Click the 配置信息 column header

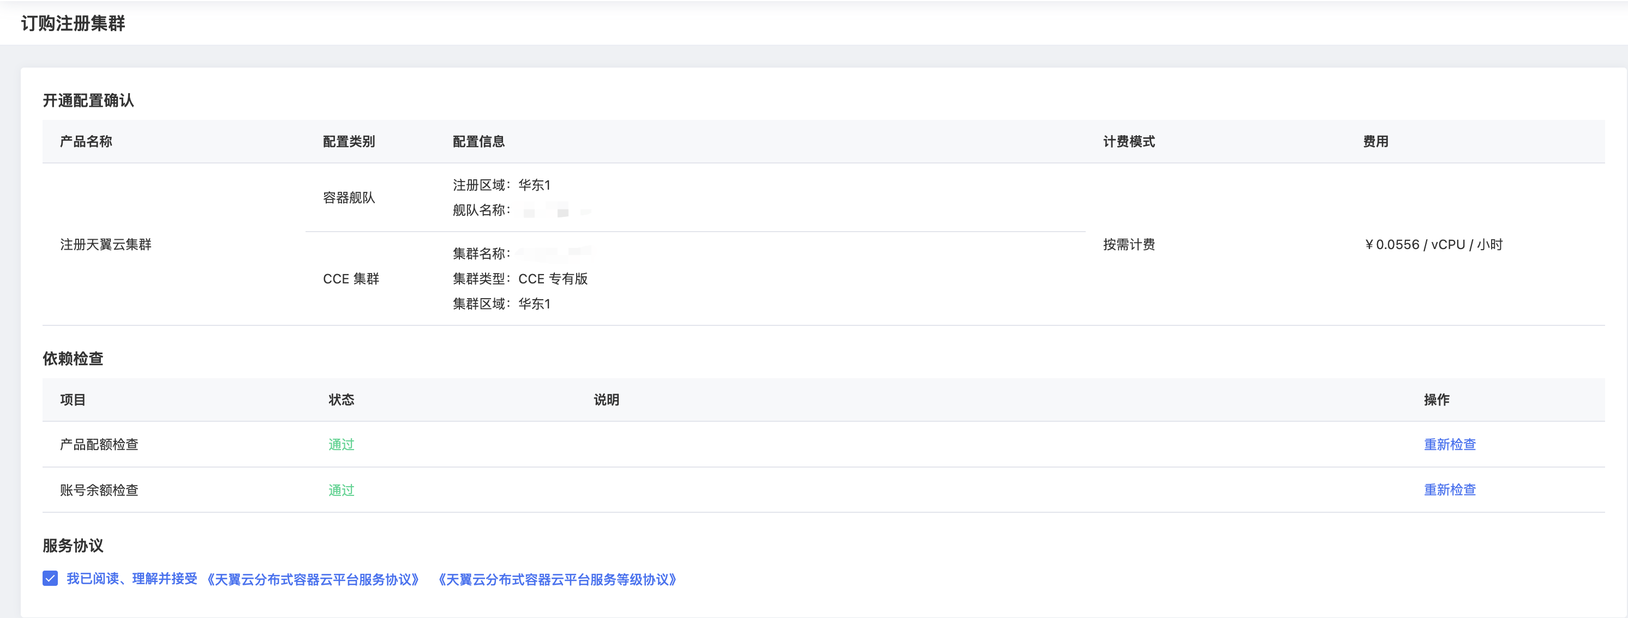click(478, 141)
